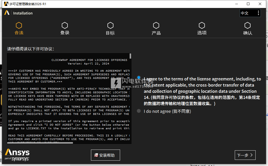The image size is (268, 166).
Task: Click the 产品 step hexagon icon
Action: (156, 25)
